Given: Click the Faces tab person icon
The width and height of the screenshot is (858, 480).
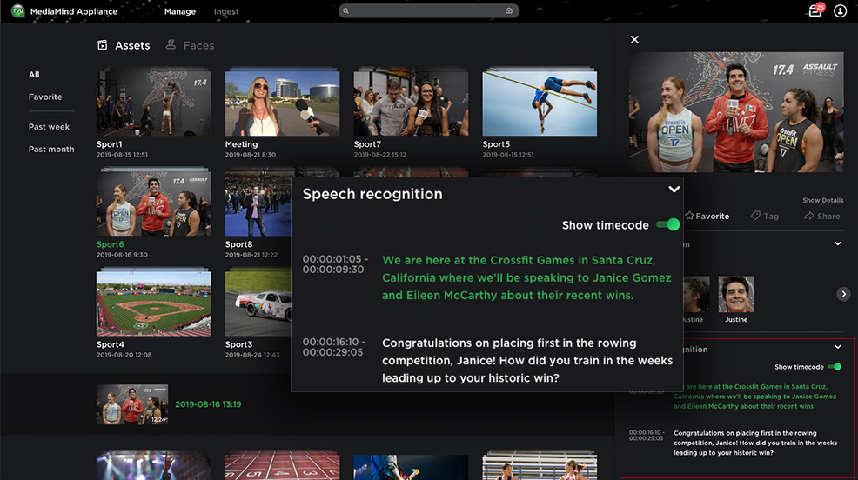Looking at the screenshot, I should pyautogui.click(x=171, y=45).
